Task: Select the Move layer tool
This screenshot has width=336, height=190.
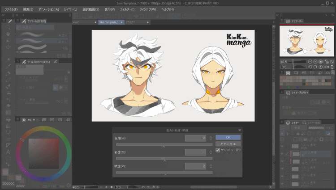Action: 8,47
